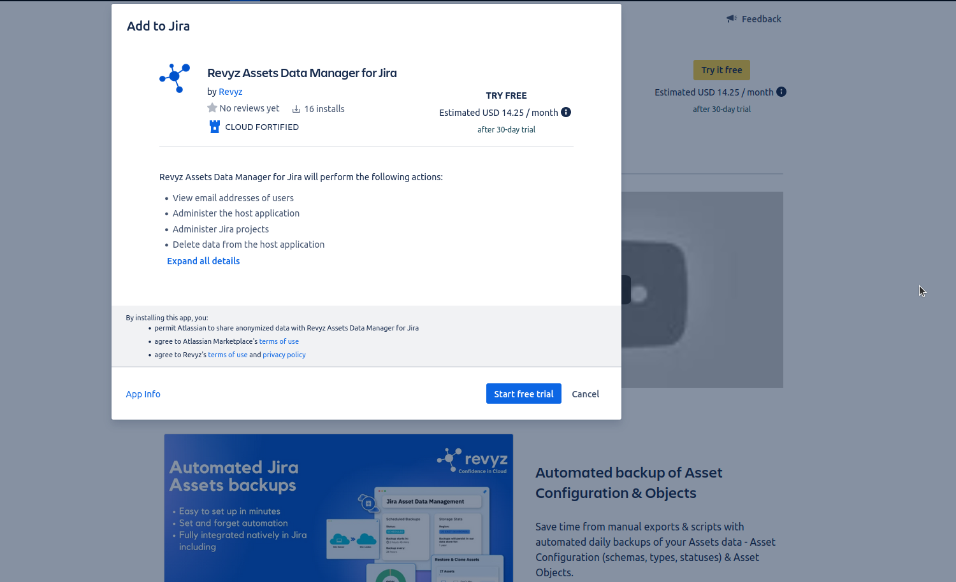Click info icon next to background page price
Screen dimensions: 956x582
coord(781,92)
